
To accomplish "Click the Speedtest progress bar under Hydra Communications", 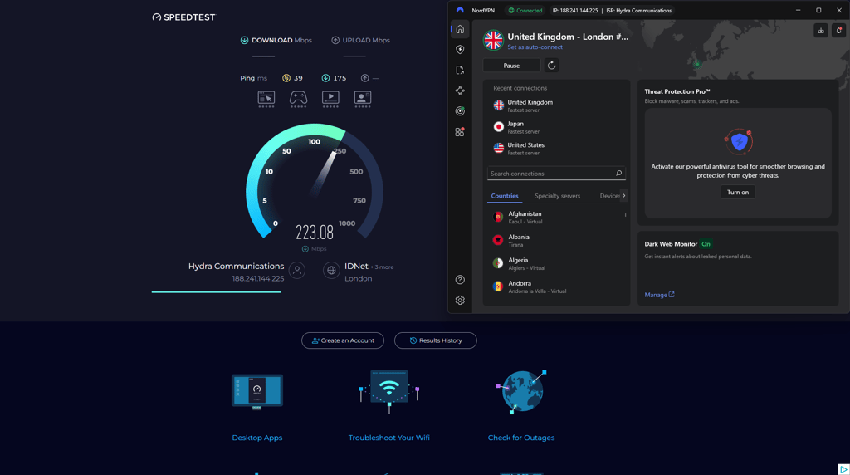I will coord(216,291).
